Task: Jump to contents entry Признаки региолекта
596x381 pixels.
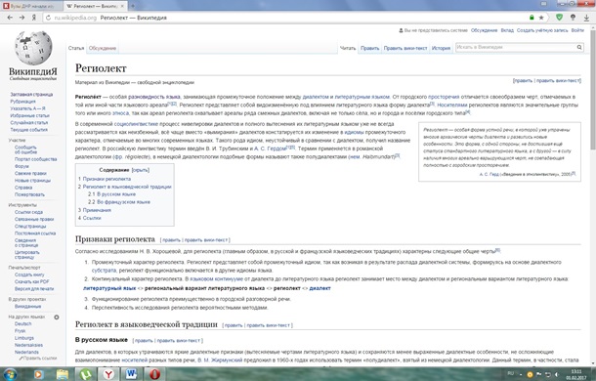Action: tap(106, 179)
